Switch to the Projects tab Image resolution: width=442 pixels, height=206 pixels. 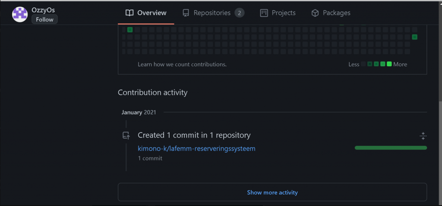tap(278, 13)
